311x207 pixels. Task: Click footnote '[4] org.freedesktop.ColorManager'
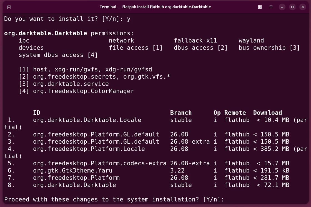pos(76,91)
